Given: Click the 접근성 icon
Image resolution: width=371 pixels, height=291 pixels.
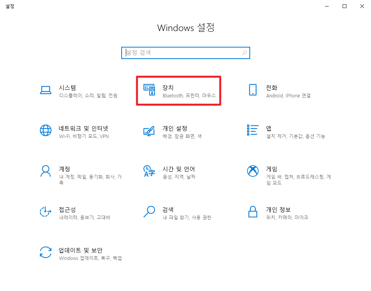Looking at the screenshot, I should tap(46, 212).
